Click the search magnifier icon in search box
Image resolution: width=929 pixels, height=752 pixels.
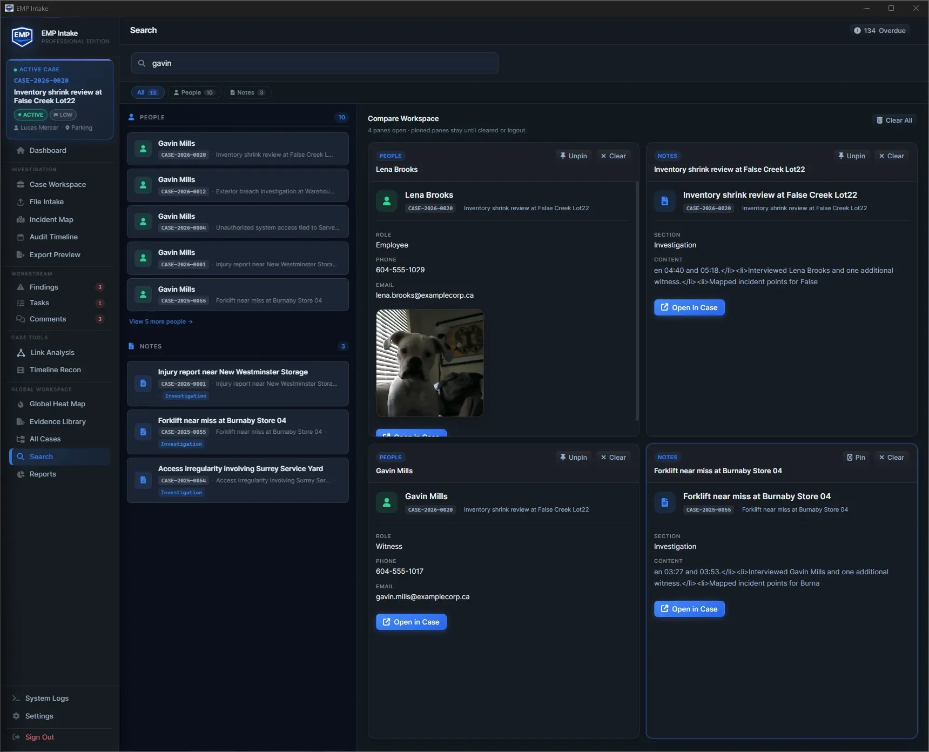(142, 63)
